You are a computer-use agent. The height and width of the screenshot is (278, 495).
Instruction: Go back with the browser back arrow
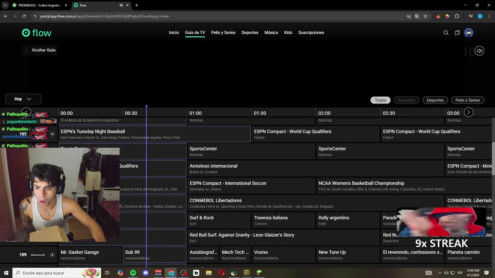5,16
